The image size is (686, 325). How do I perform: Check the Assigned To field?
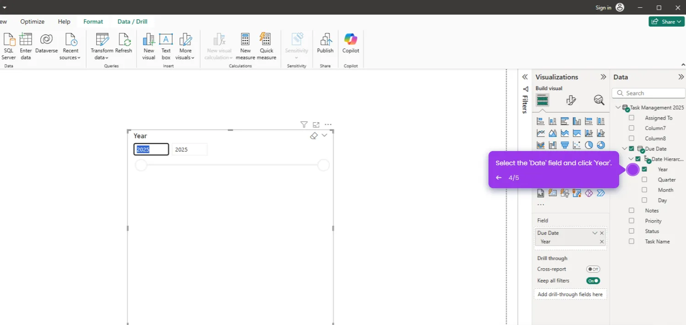pos(631,118)
